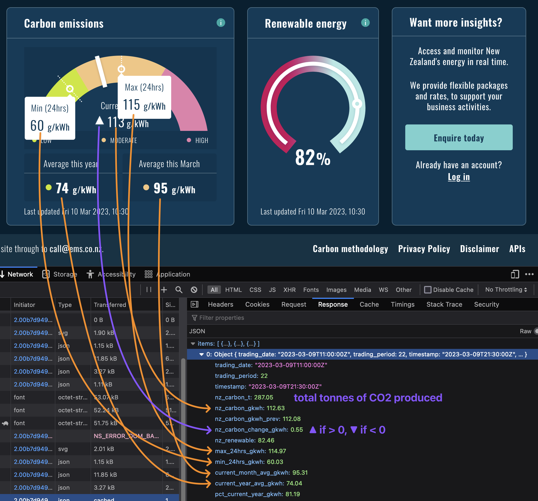
Task: Sort requests by Type column
Action: (73, 305)
